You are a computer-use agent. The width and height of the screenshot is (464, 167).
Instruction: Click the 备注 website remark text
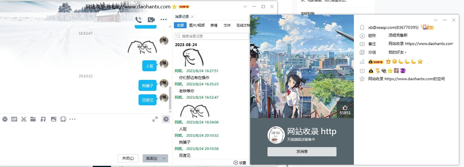click(x=421, y=44)
